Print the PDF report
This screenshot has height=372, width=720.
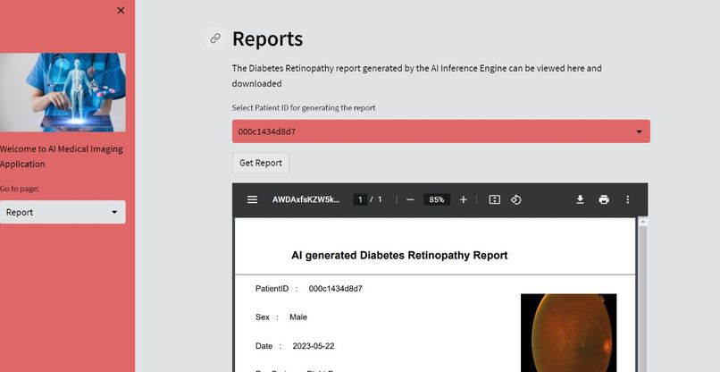604,199
